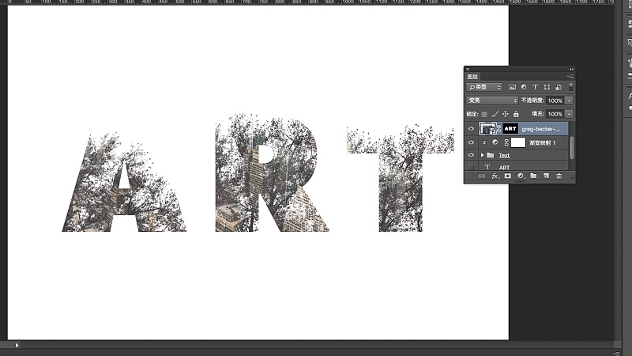Add a layer mask with mask button
The image size is (632, 356).
click(507, 176)
